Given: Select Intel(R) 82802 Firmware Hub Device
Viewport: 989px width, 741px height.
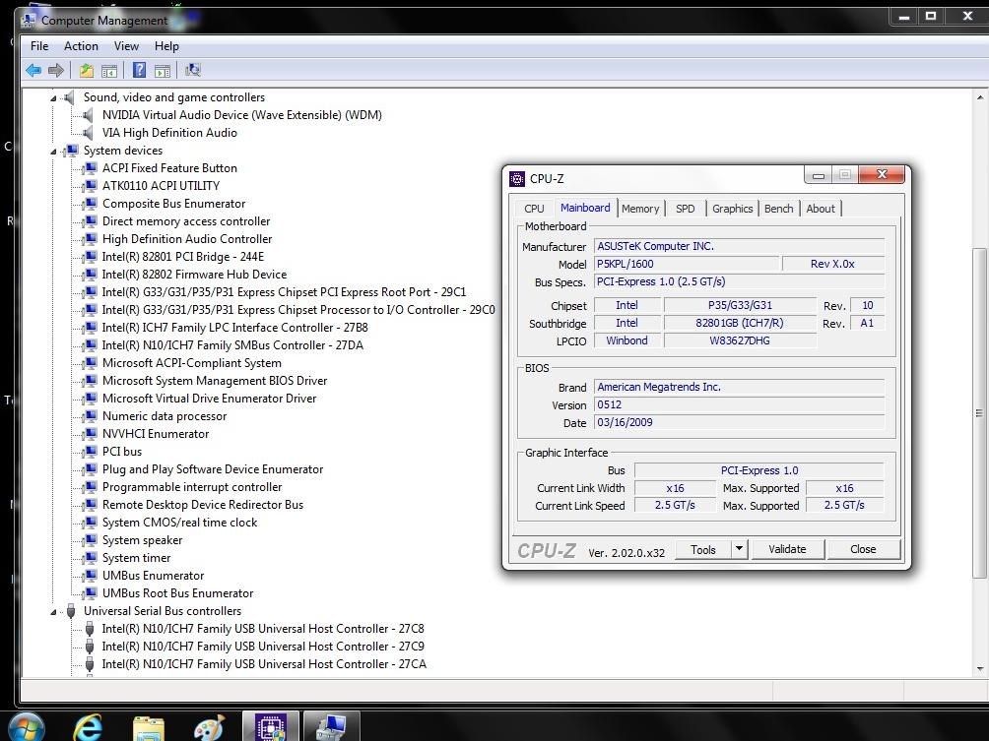Looking at the screenshot, I should [194, 275].
